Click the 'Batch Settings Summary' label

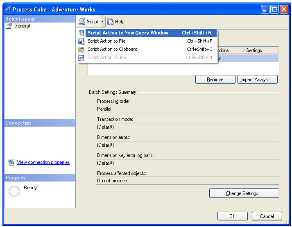(113, 92)
